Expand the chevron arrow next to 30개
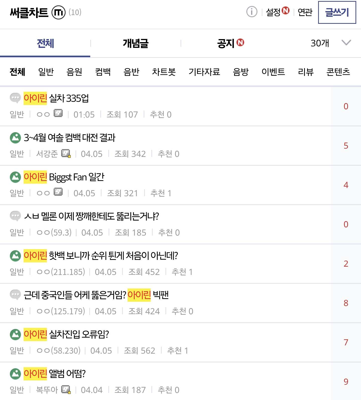 pos(346,43)
